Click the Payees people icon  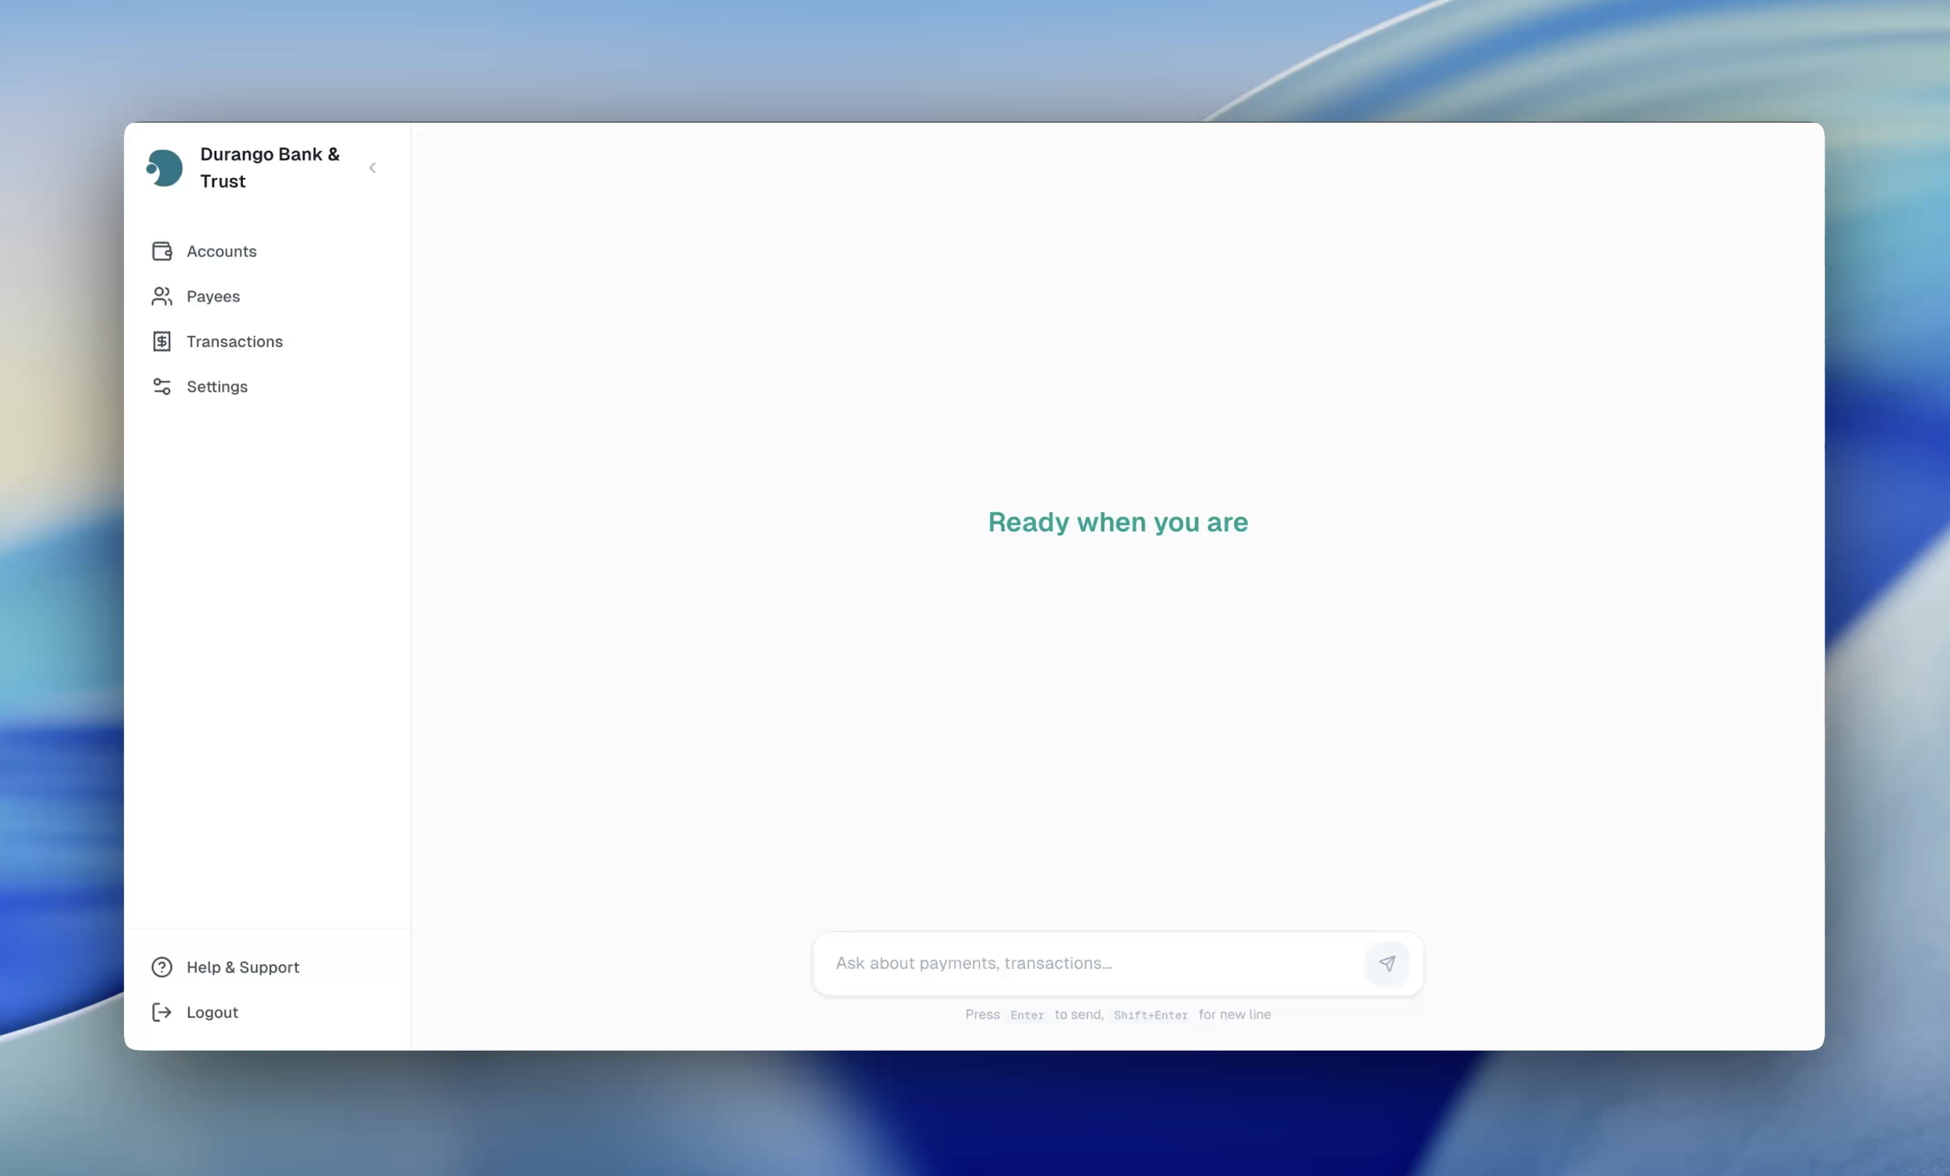162,296
